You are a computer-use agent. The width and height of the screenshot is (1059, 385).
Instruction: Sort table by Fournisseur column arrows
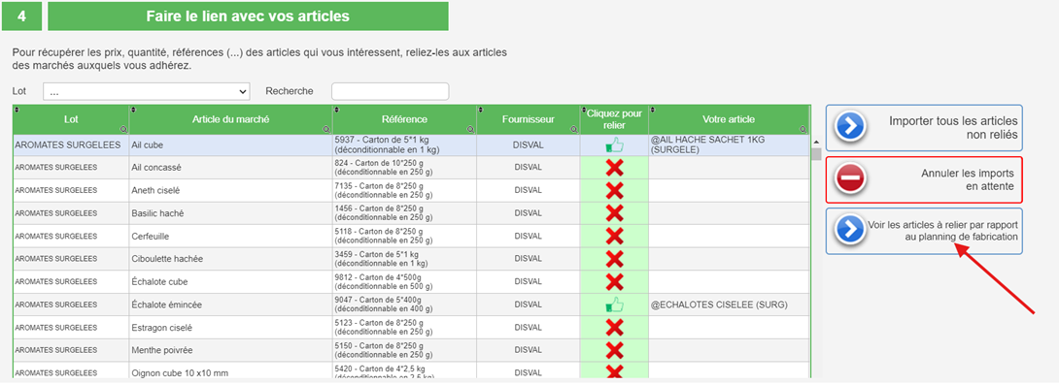481,110
